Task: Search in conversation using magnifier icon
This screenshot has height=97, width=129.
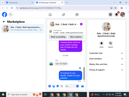Action: pos(110,43)
